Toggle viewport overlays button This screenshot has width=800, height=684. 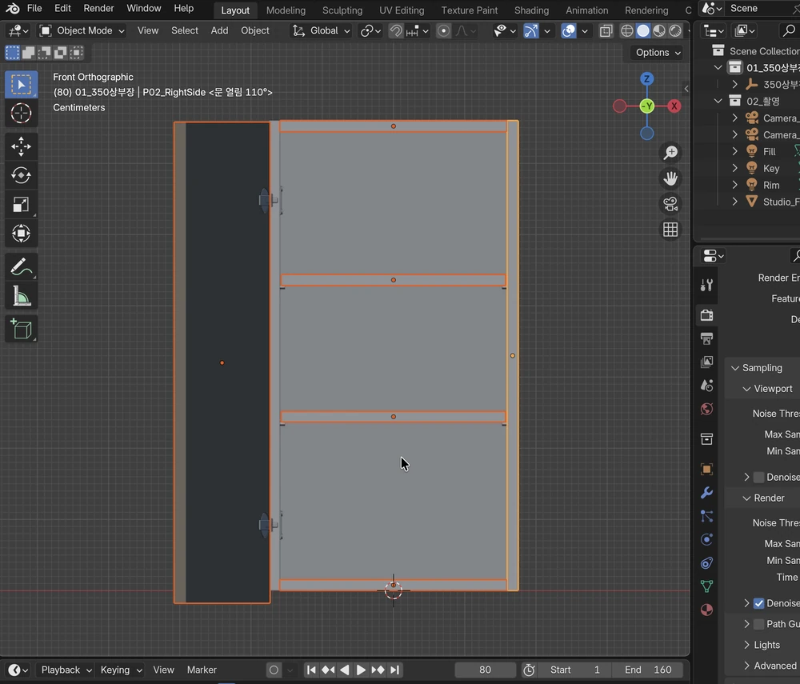568,30
